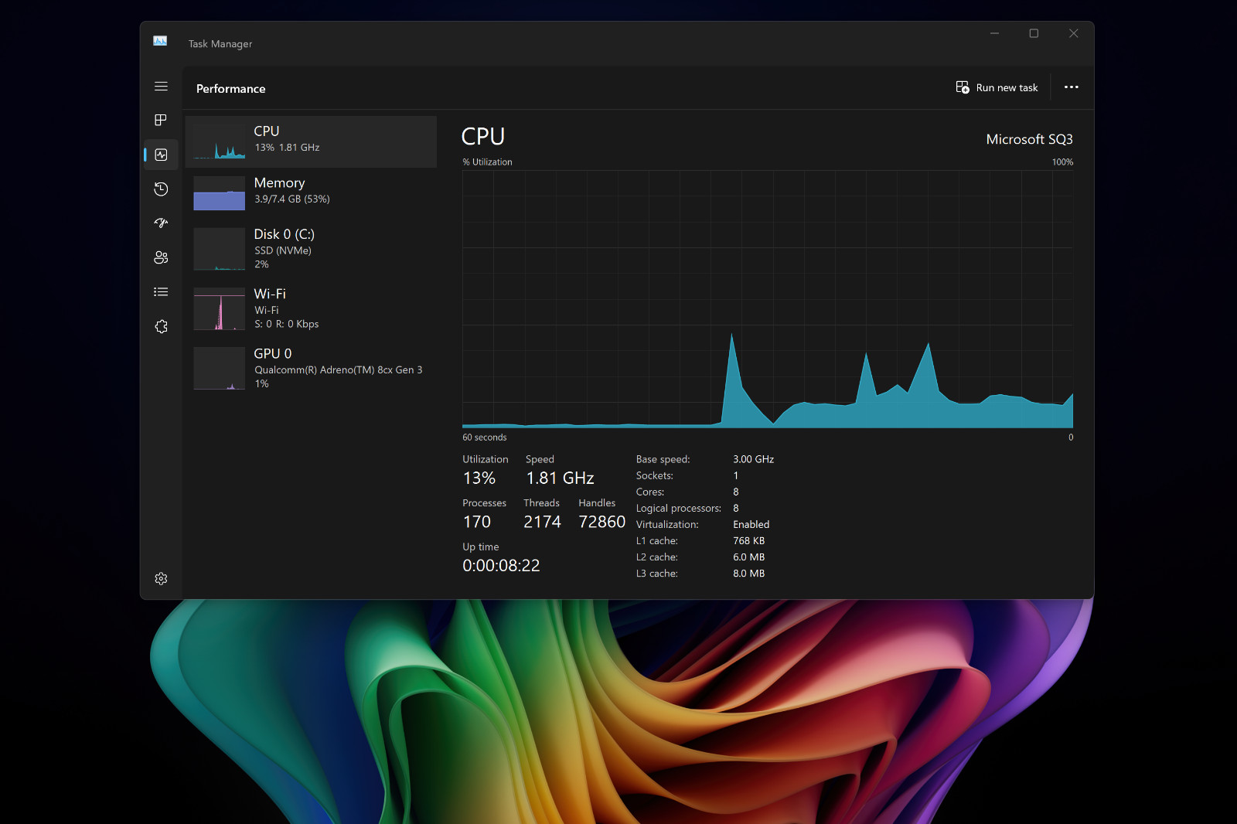The height and width of the screenshot is (824, 1237).
Task: Click the Memory 3.9/7.4 GB (53%) text
Action: pos(292,199)
